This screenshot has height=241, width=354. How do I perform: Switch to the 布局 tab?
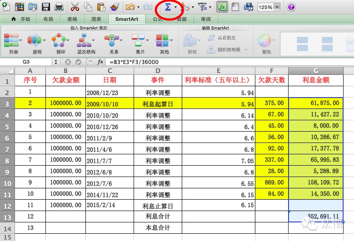[x=48, y=19]
